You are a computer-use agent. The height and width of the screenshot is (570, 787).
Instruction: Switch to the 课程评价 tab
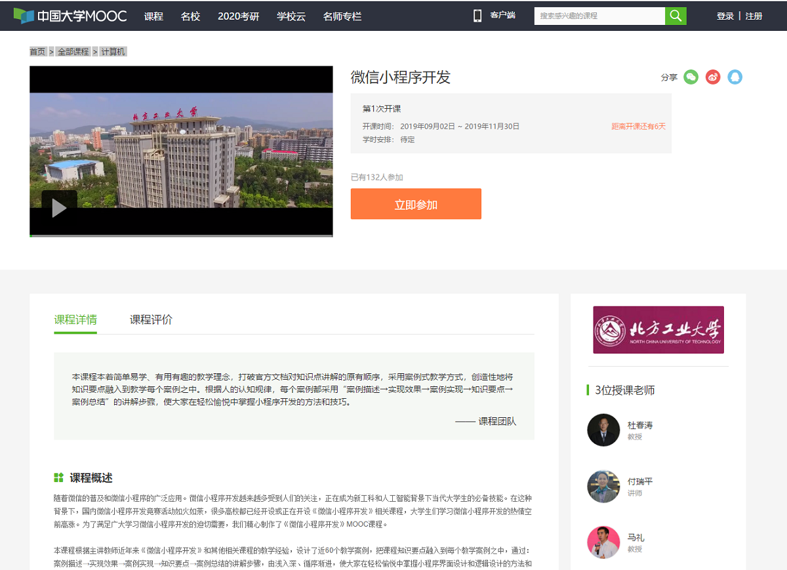tap(151, 320)
